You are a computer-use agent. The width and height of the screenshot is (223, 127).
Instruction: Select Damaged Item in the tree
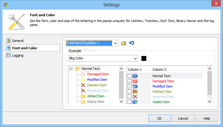coord(98,74)
